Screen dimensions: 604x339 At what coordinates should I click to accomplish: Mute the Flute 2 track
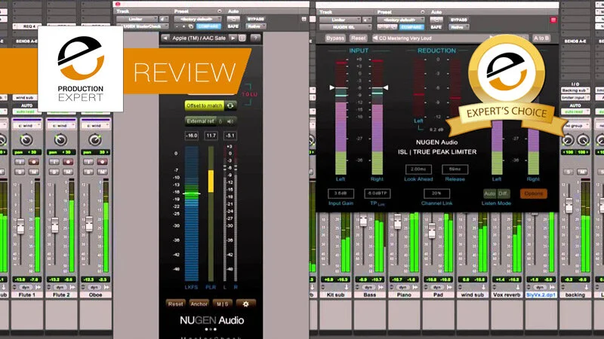click(67, 172)
